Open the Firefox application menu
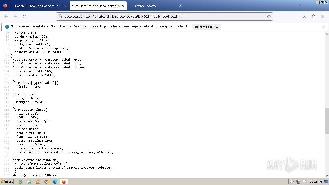Viewport: 329px width, 185px height. tap(323, 16)
